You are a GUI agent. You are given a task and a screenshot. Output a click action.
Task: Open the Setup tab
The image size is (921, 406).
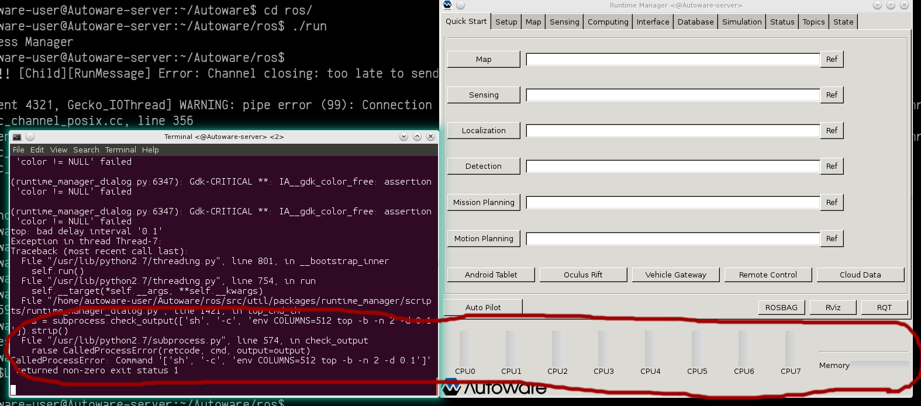[x=506, y=22]
